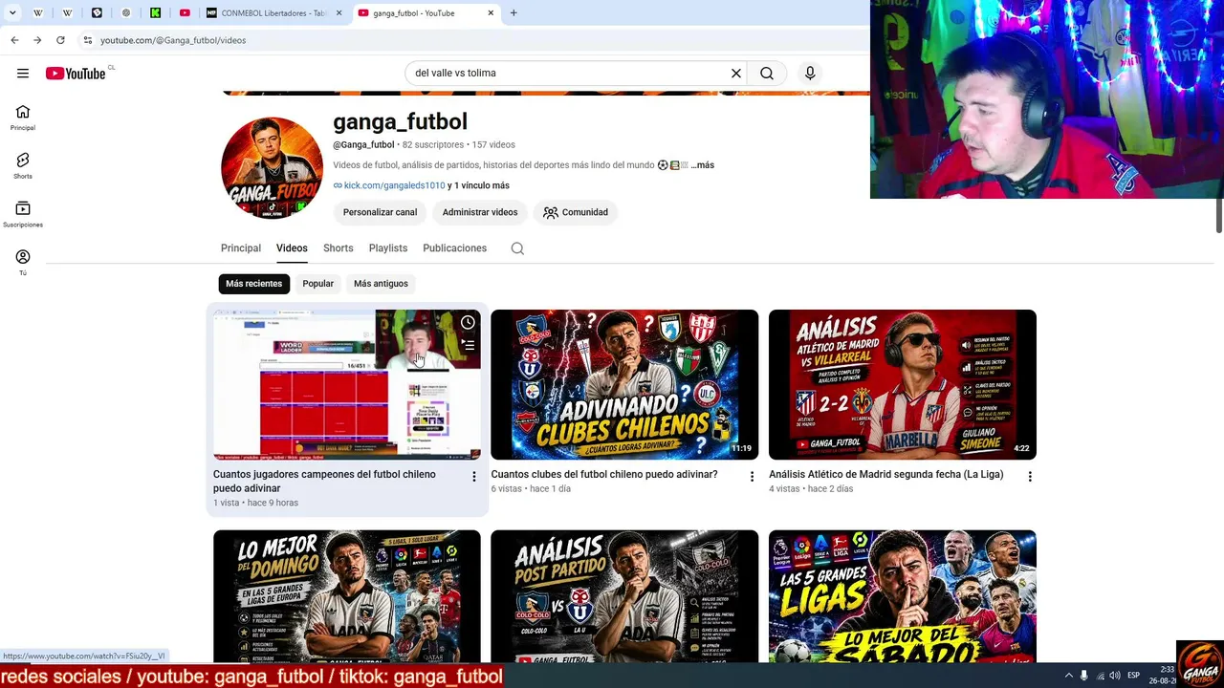Show hidden system tray icons
The image size is (1224, 688).
click(1068, 676)
